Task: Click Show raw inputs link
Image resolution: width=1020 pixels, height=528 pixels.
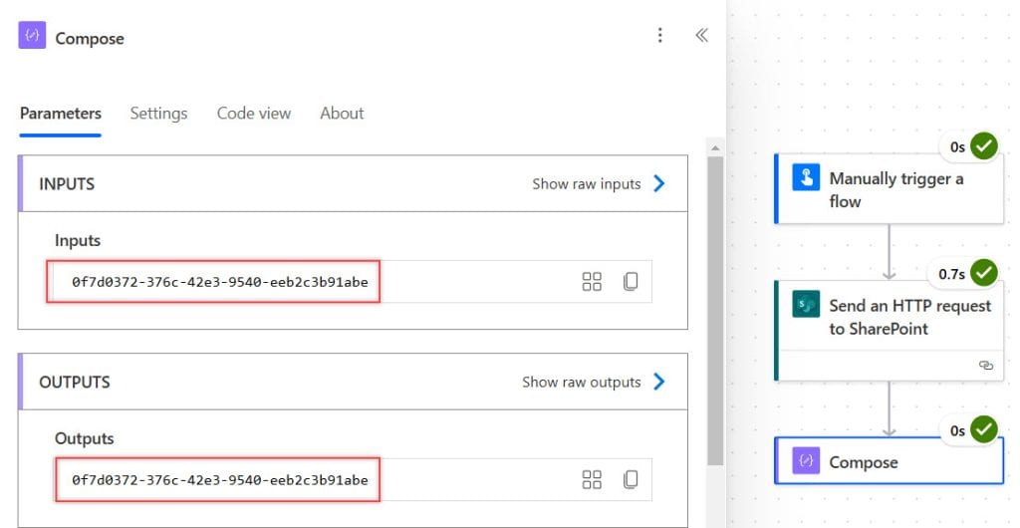Action: (x=586, y=184)
